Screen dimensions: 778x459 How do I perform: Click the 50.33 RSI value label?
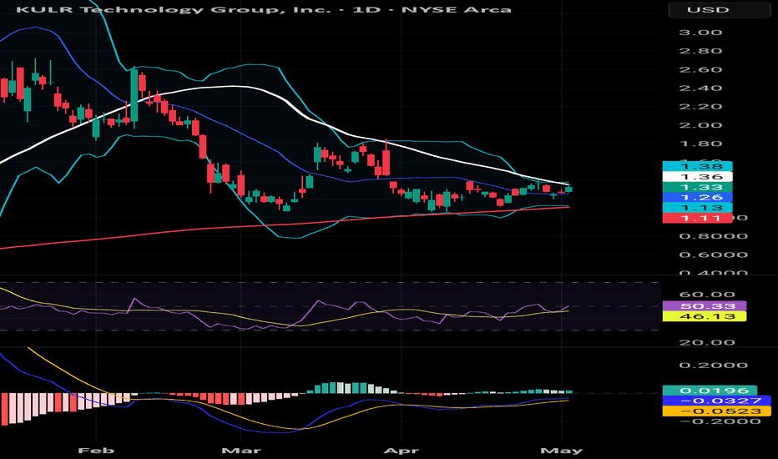tap(704, 306)
